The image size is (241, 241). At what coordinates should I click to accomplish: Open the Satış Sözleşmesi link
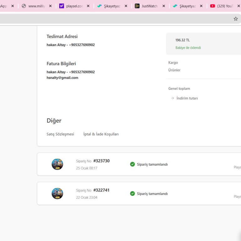60,134
